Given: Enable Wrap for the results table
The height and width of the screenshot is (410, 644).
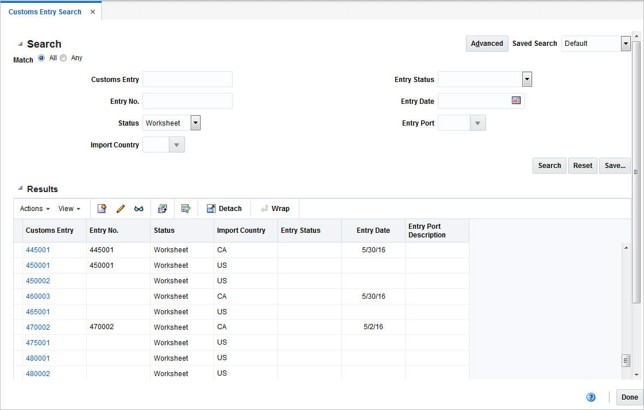Looking at the screenshot, I should coord(275,208).
